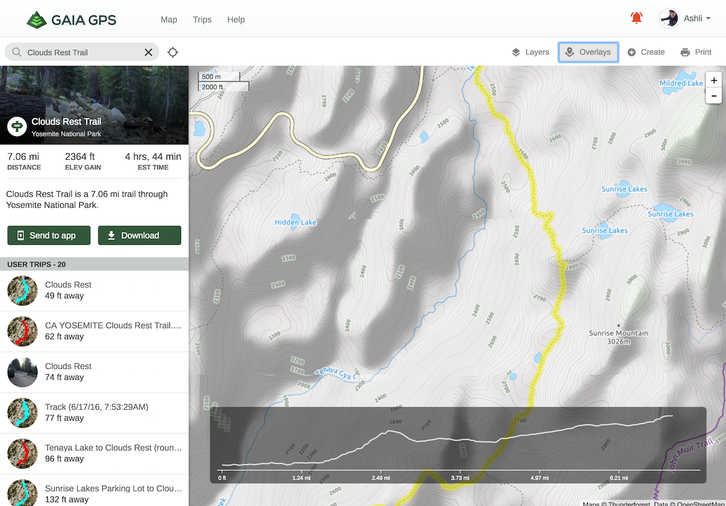Click thumbnail of Tenaya Lake trip
The width and height of the screenshot is (726, 506).
point(22,453)
